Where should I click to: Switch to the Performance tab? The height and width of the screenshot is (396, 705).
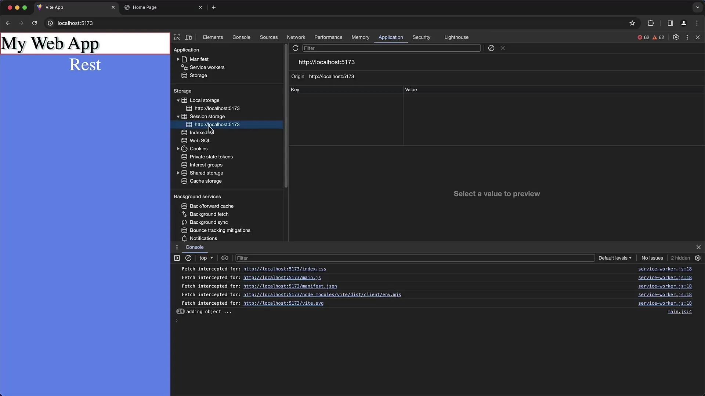pyautogui.click(x=328, y=37)
